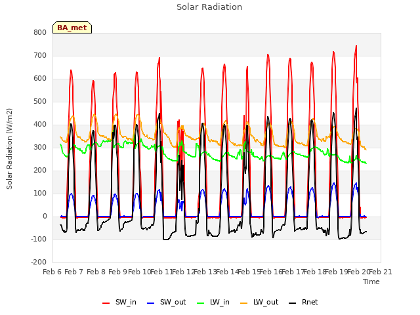Image resolution: width=420 pixels, height=315 pixels.
Task: Click the Feb 6 x-axis label
Action: point(52,272)
